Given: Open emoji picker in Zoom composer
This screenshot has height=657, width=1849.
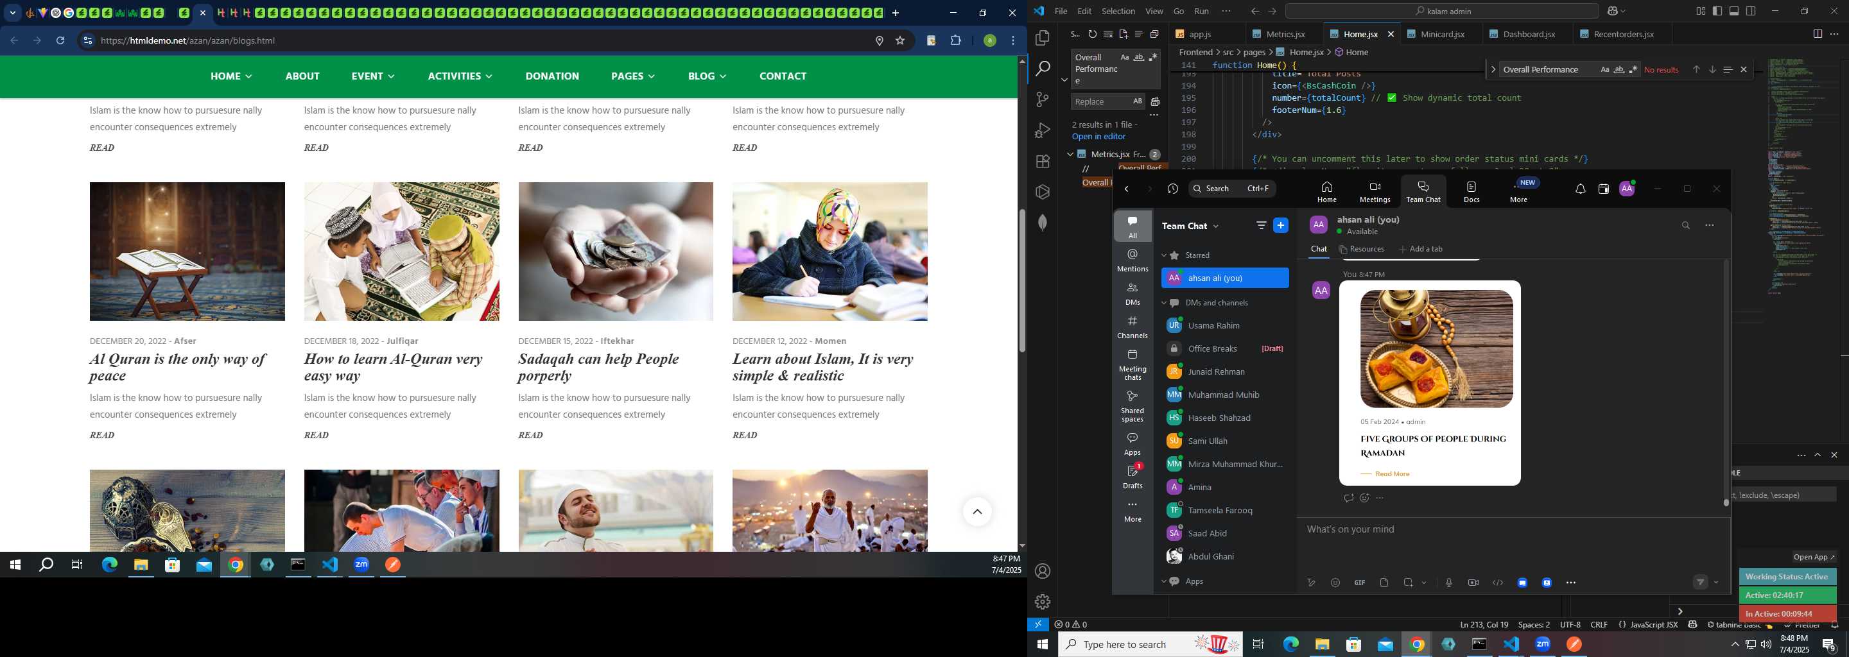Looking at the screenshot, I should pos(1335,583).
